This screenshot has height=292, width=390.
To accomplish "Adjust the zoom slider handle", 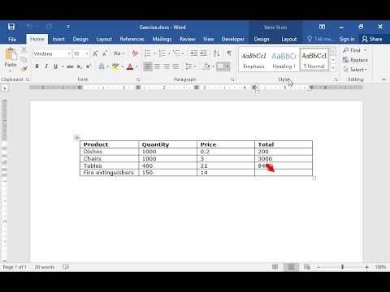I will pos(343,267).
